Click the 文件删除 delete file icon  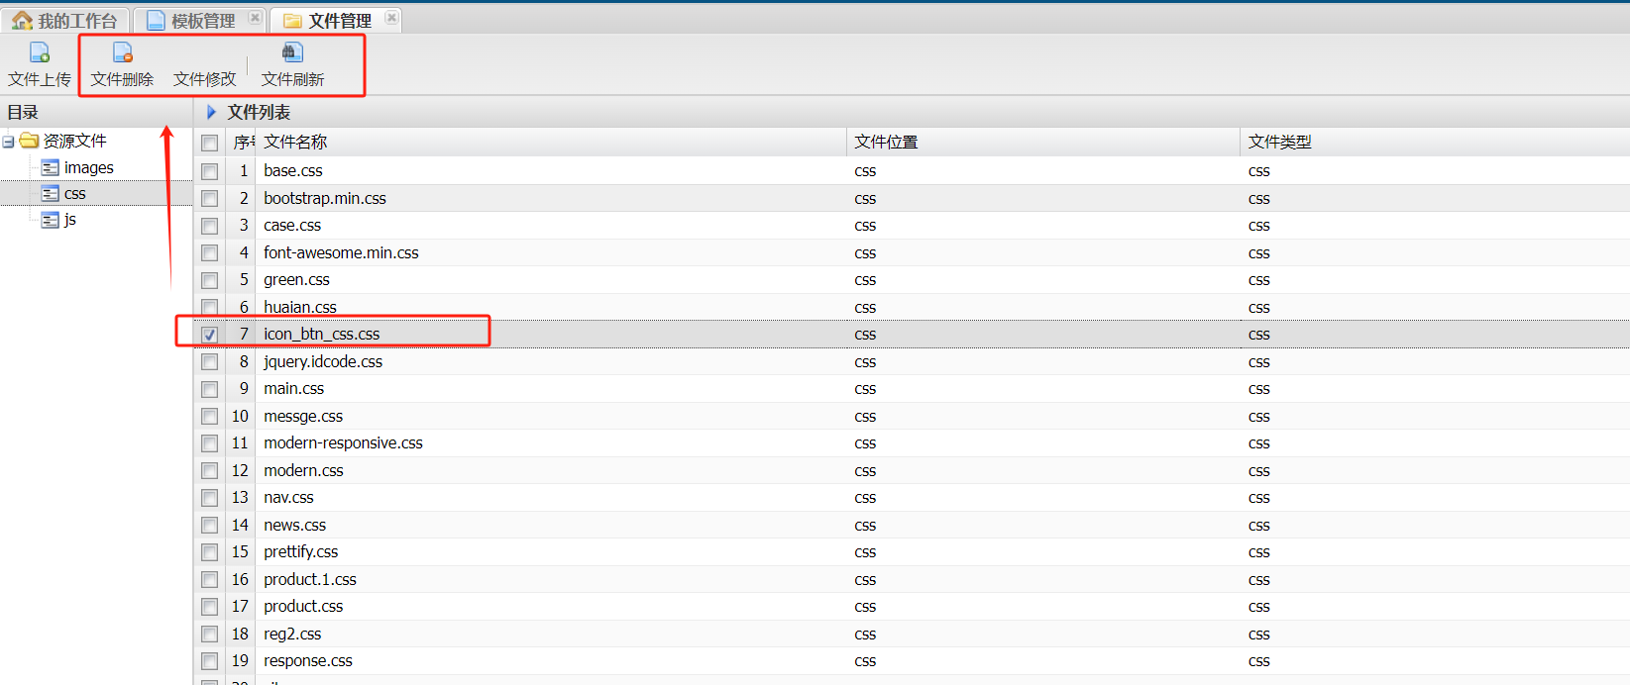pyautogui.click(x=122, y=52)
